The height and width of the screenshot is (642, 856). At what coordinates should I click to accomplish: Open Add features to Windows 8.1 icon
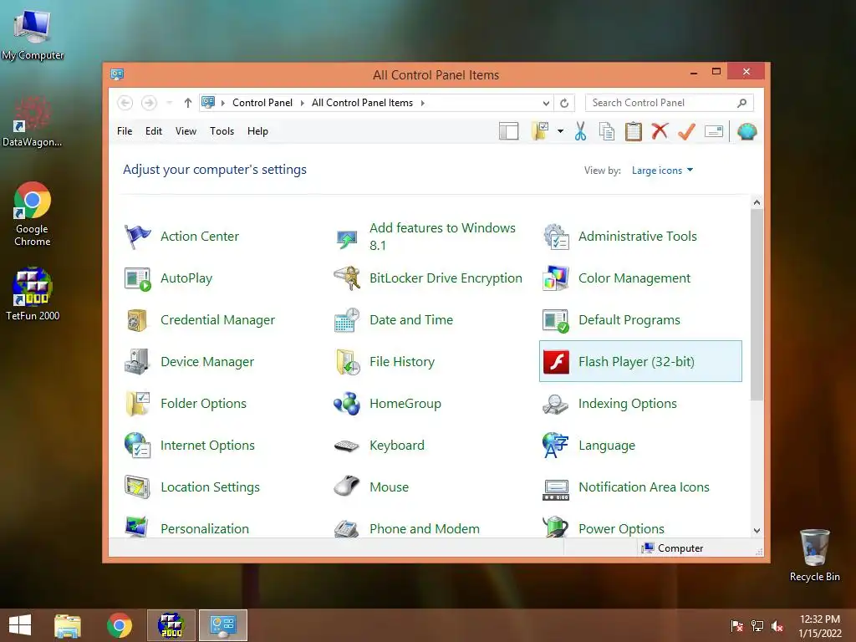[x=347, y=238]
